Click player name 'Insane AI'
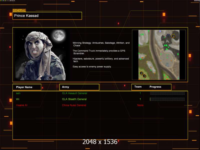 [22, 105]
